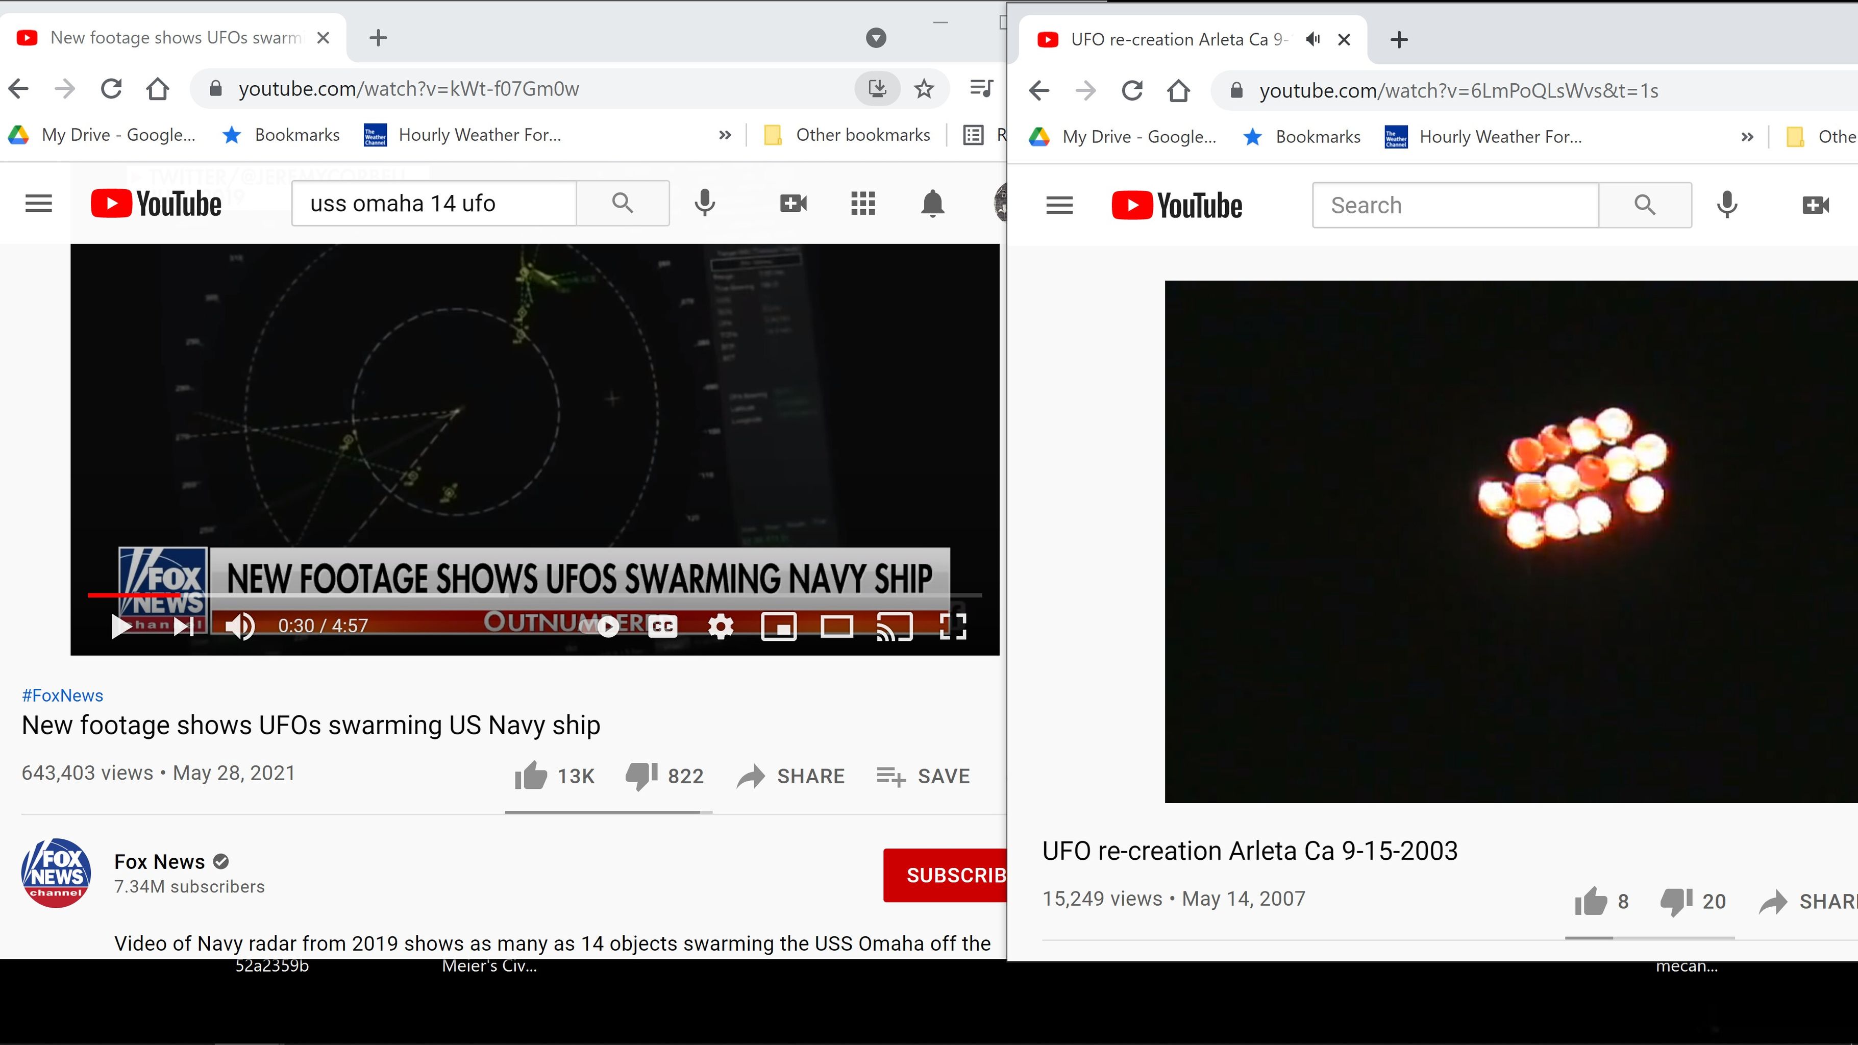This screenshot has height=1045, width=1858.
Task: Open the home page in the Arleta video window
Action: pos(1178,91)
